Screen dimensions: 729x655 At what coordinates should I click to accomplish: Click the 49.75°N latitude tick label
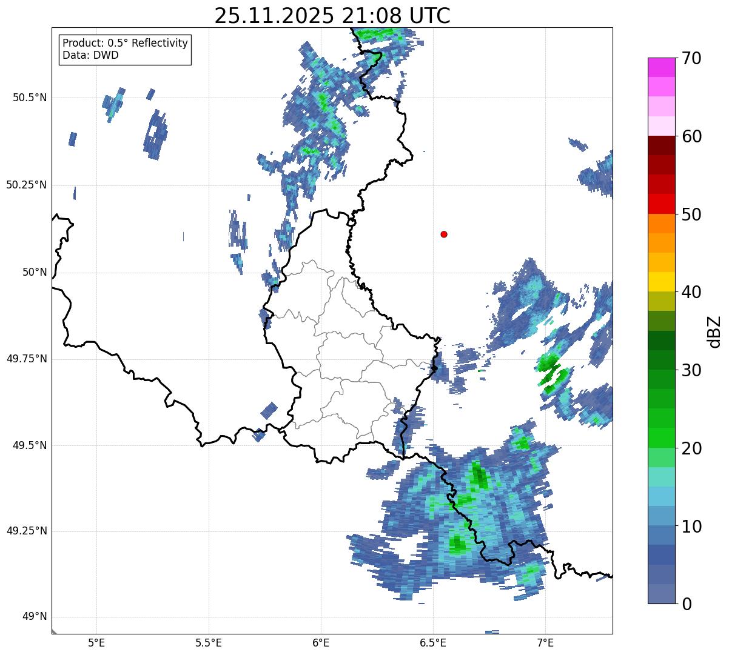[x=27, y=359]
